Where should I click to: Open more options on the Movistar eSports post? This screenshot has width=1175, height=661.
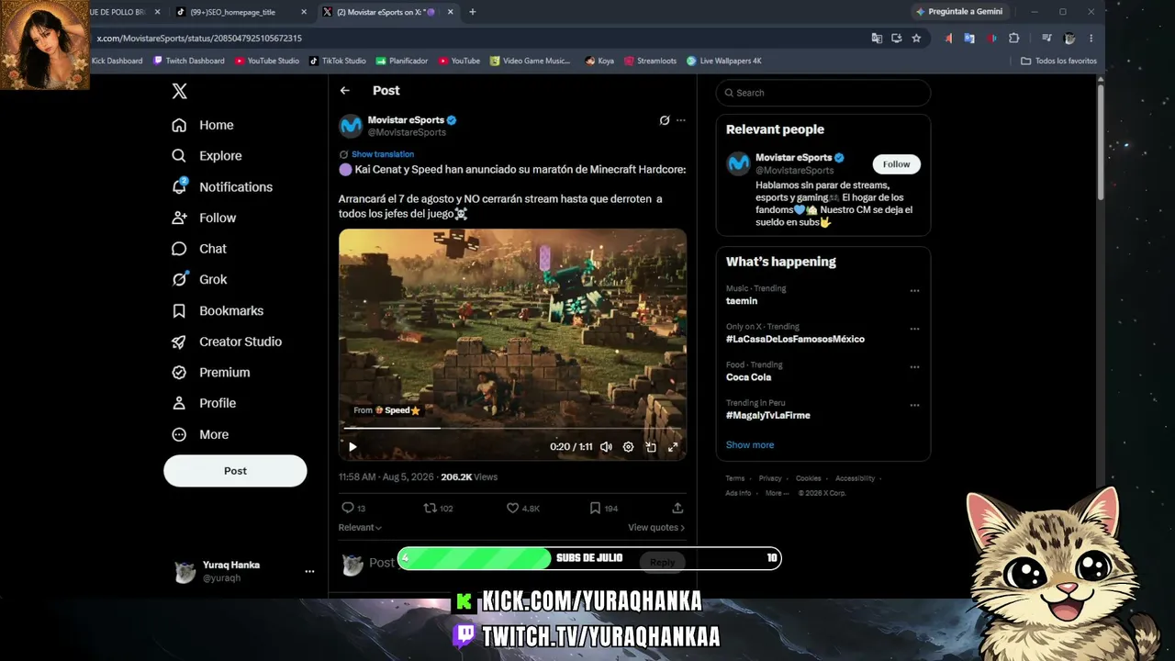pyautogui.click(x=681, y=120)
